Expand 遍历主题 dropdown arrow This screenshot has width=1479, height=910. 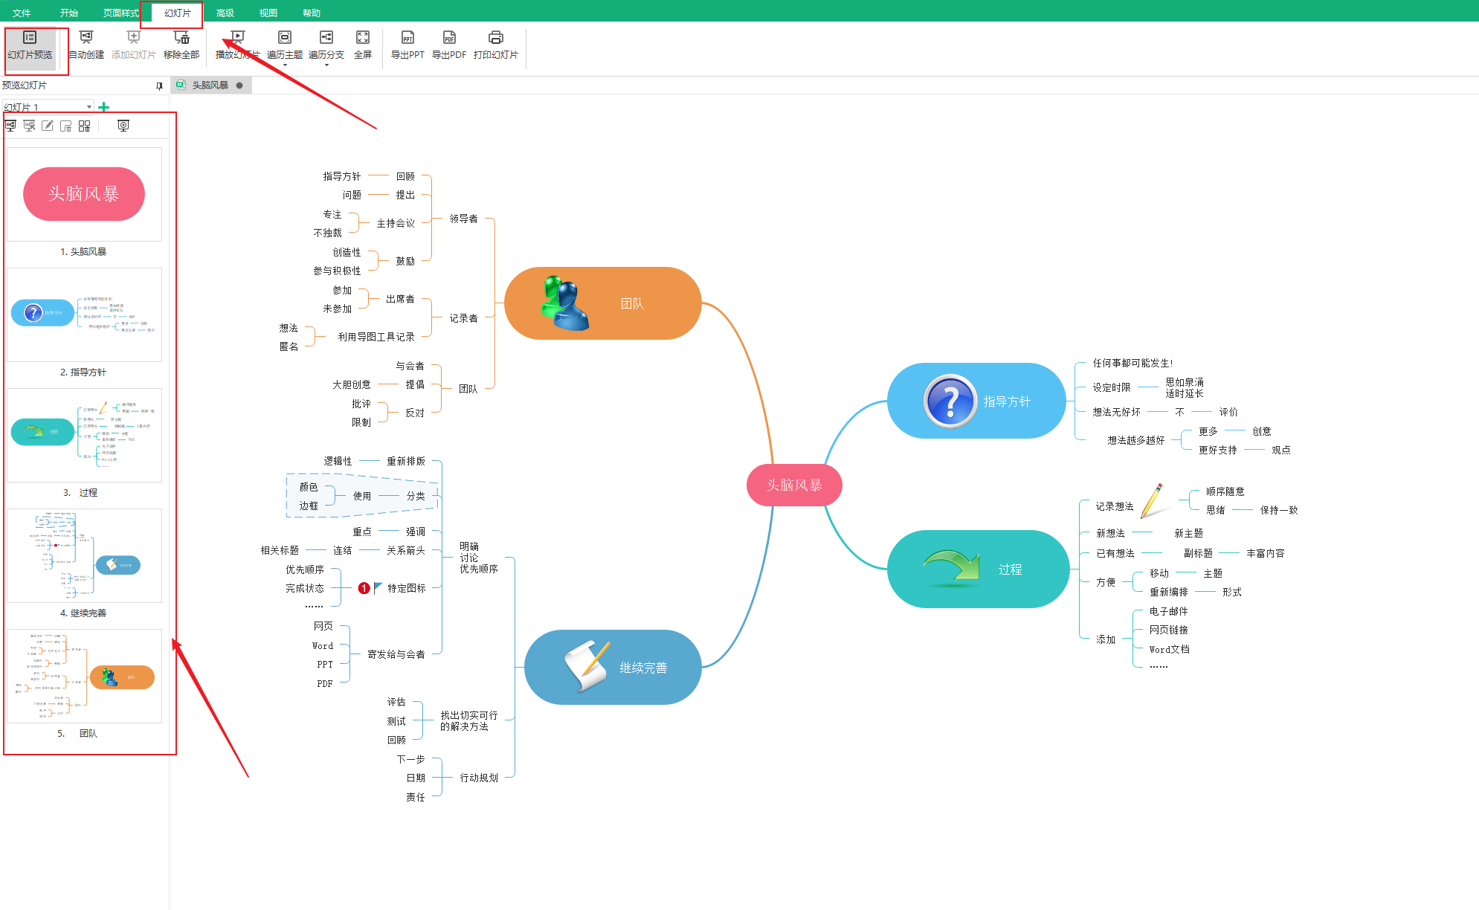(285, 65)
